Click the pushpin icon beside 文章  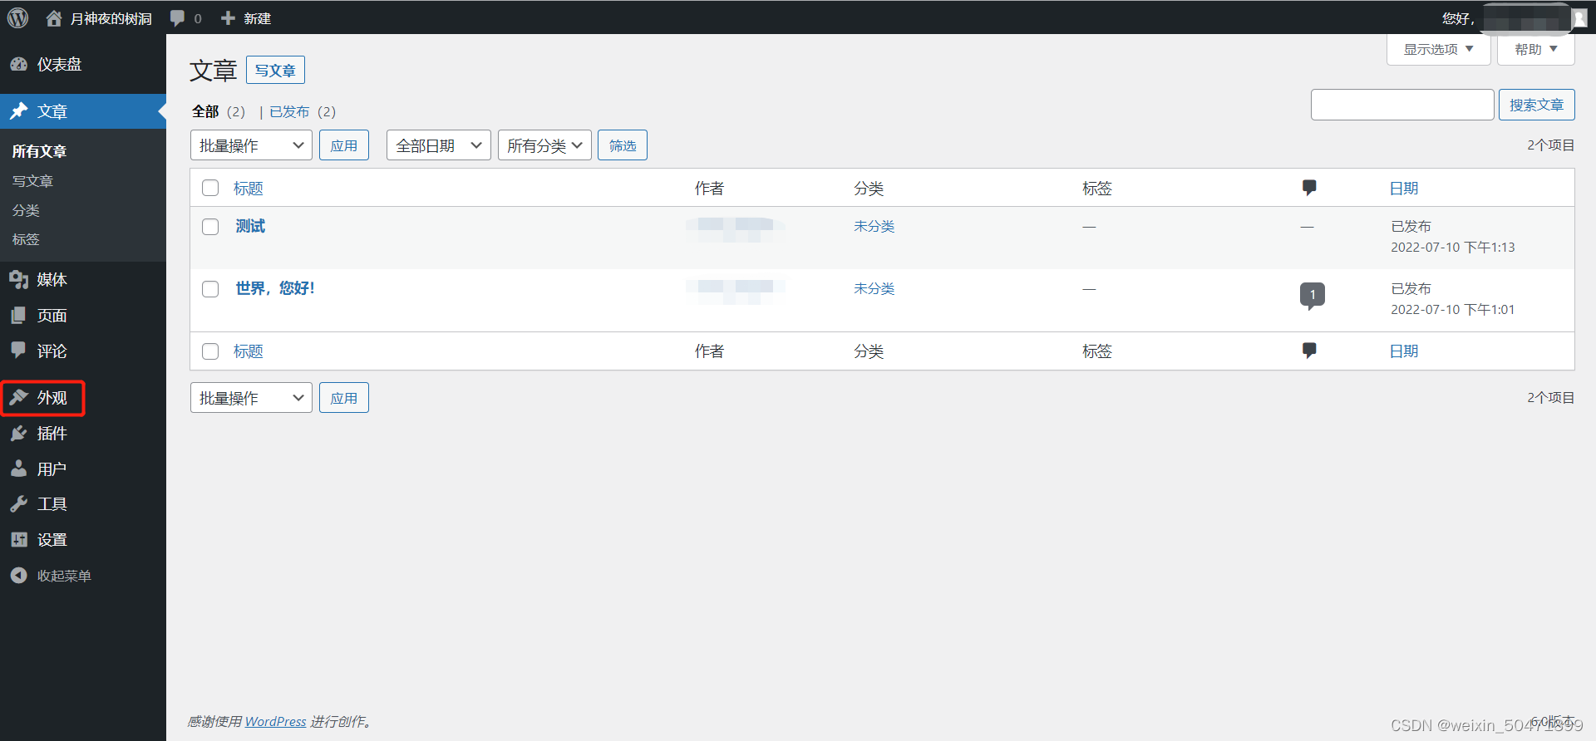point(19,111)
